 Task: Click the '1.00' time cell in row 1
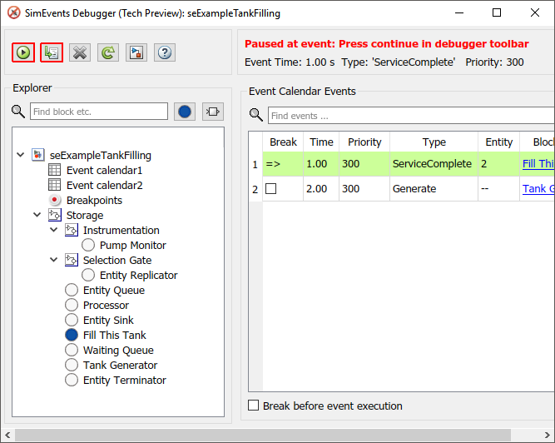pos(321,164)
